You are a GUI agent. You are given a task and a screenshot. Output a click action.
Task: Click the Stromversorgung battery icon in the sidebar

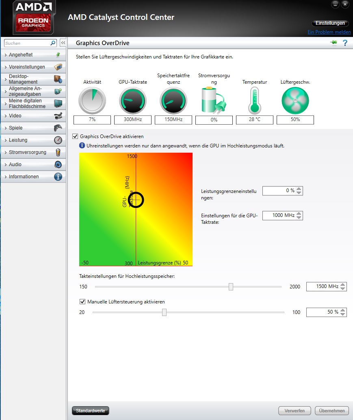click(x=58, y=152)
